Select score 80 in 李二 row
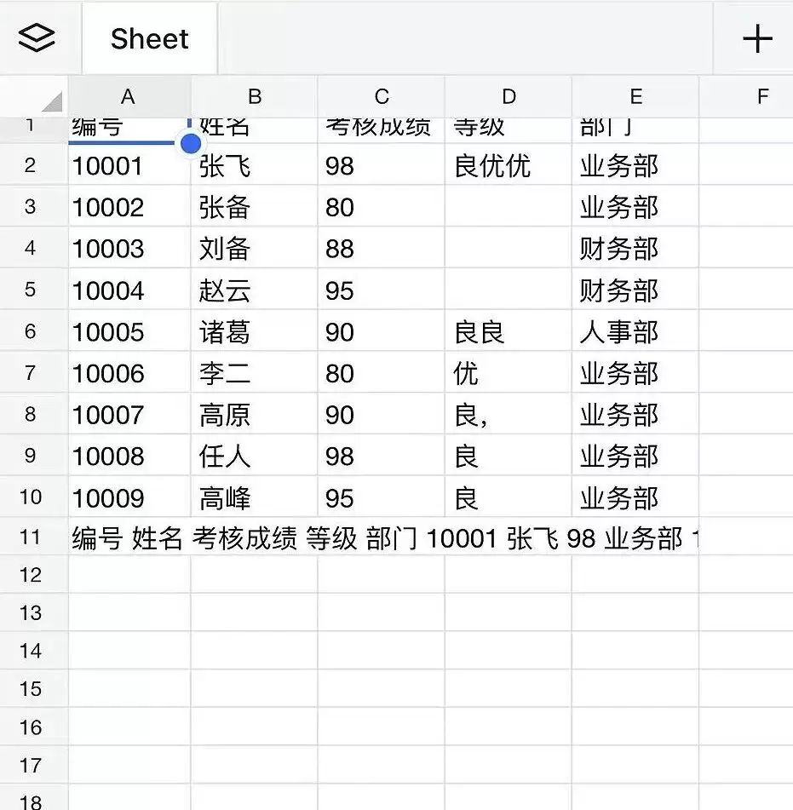The height and width of the screenshot is (810, 793). [382, 372]
